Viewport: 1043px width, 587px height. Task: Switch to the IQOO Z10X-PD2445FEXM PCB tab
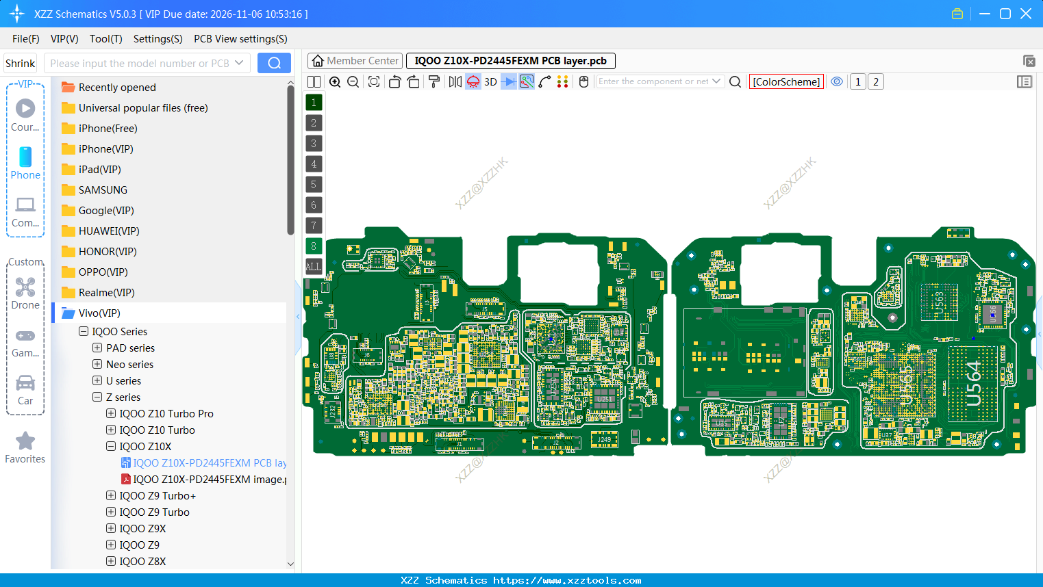[x=509, y=60]
